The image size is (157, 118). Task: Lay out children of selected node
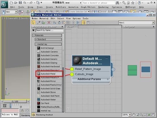pos(78,22)
